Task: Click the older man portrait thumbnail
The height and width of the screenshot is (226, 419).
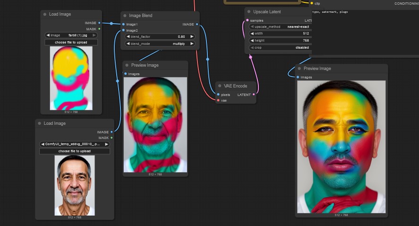Action: (x=75, y=185)
